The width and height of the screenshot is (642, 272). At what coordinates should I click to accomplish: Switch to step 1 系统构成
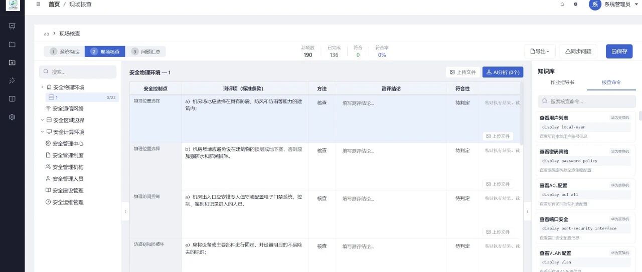click(x=64, y=51)
